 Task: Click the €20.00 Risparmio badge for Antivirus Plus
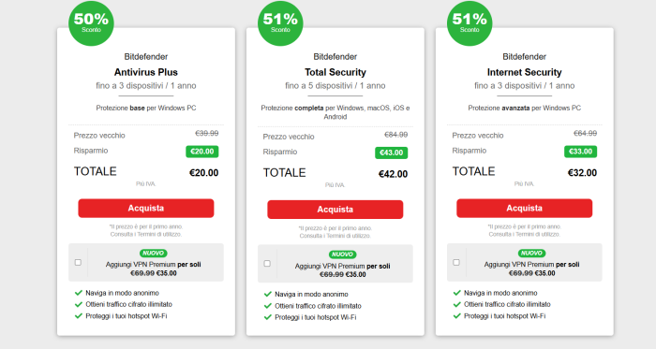click(202, 152)
